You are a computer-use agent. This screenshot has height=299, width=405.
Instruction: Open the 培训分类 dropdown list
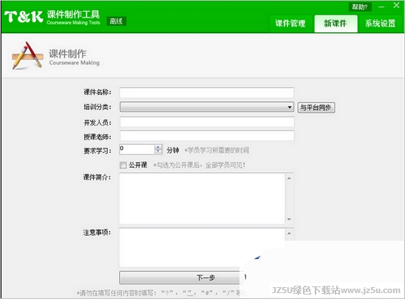click(207, 107)
